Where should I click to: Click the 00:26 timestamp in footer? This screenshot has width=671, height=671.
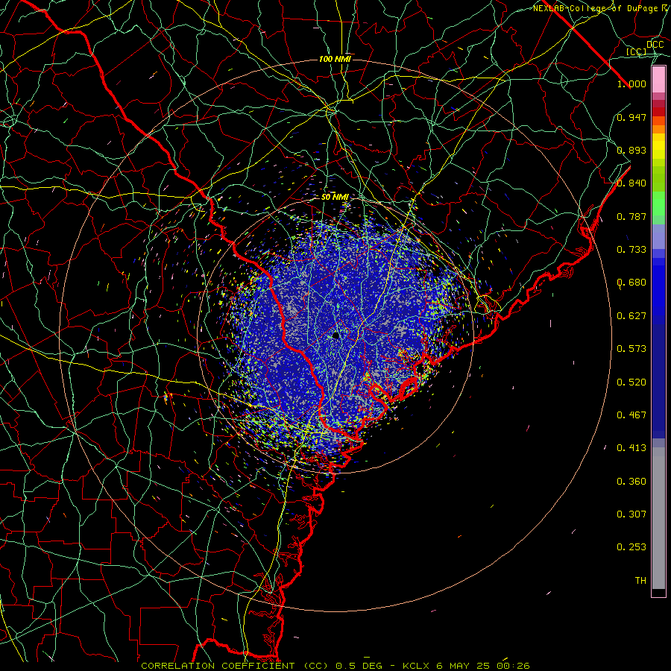(513, 666)
